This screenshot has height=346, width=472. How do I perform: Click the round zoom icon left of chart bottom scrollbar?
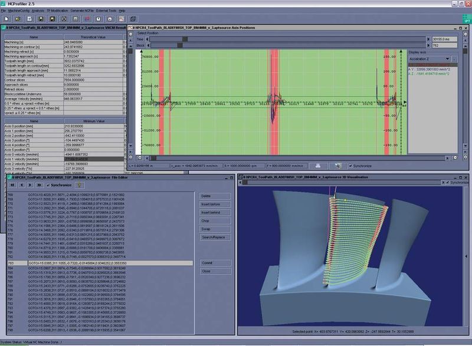tap(140, 157)
